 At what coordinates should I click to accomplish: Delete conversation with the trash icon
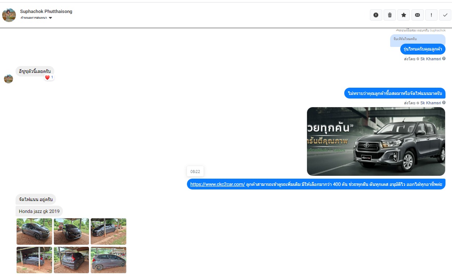tap(389, 15)
